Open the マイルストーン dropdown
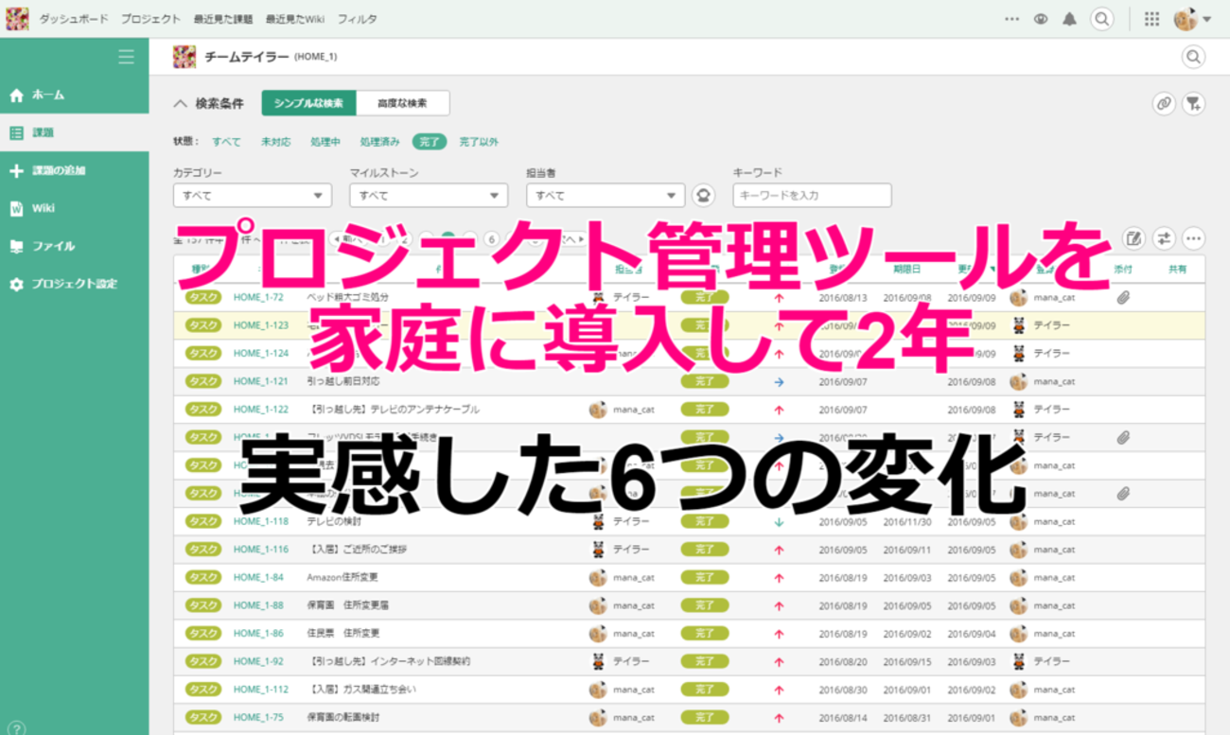This screenshot has height=735, width=1230. click(x=428, y=196)
